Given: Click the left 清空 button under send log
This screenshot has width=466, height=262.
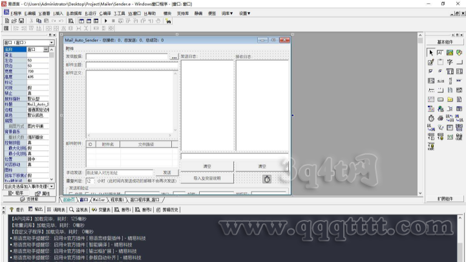Looking at the screenshot, I should (207, 166).
